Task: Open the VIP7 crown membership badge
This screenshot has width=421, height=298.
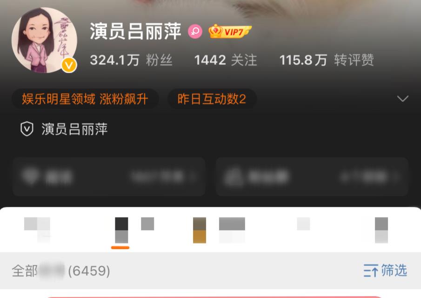Action: (x=230, y=32)
